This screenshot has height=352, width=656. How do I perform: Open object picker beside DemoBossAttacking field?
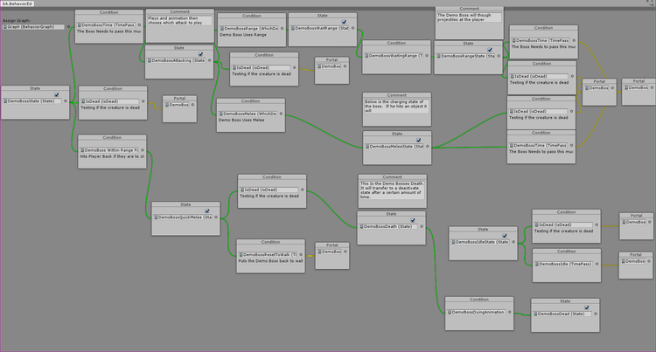[x=210, y=60]
